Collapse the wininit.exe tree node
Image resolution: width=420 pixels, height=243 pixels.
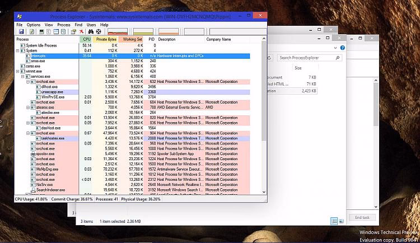click(x=18, y=71)
